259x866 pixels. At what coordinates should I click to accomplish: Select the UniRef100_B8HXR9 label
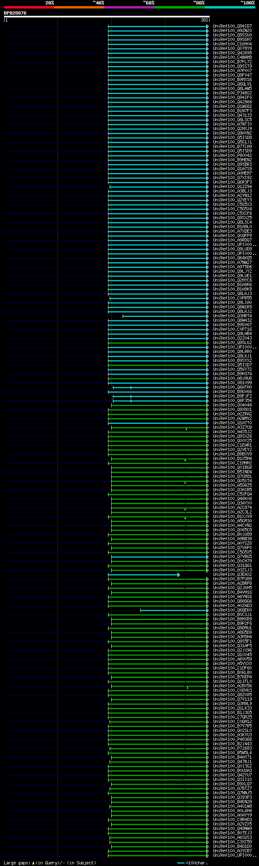[x=232, y=619]
